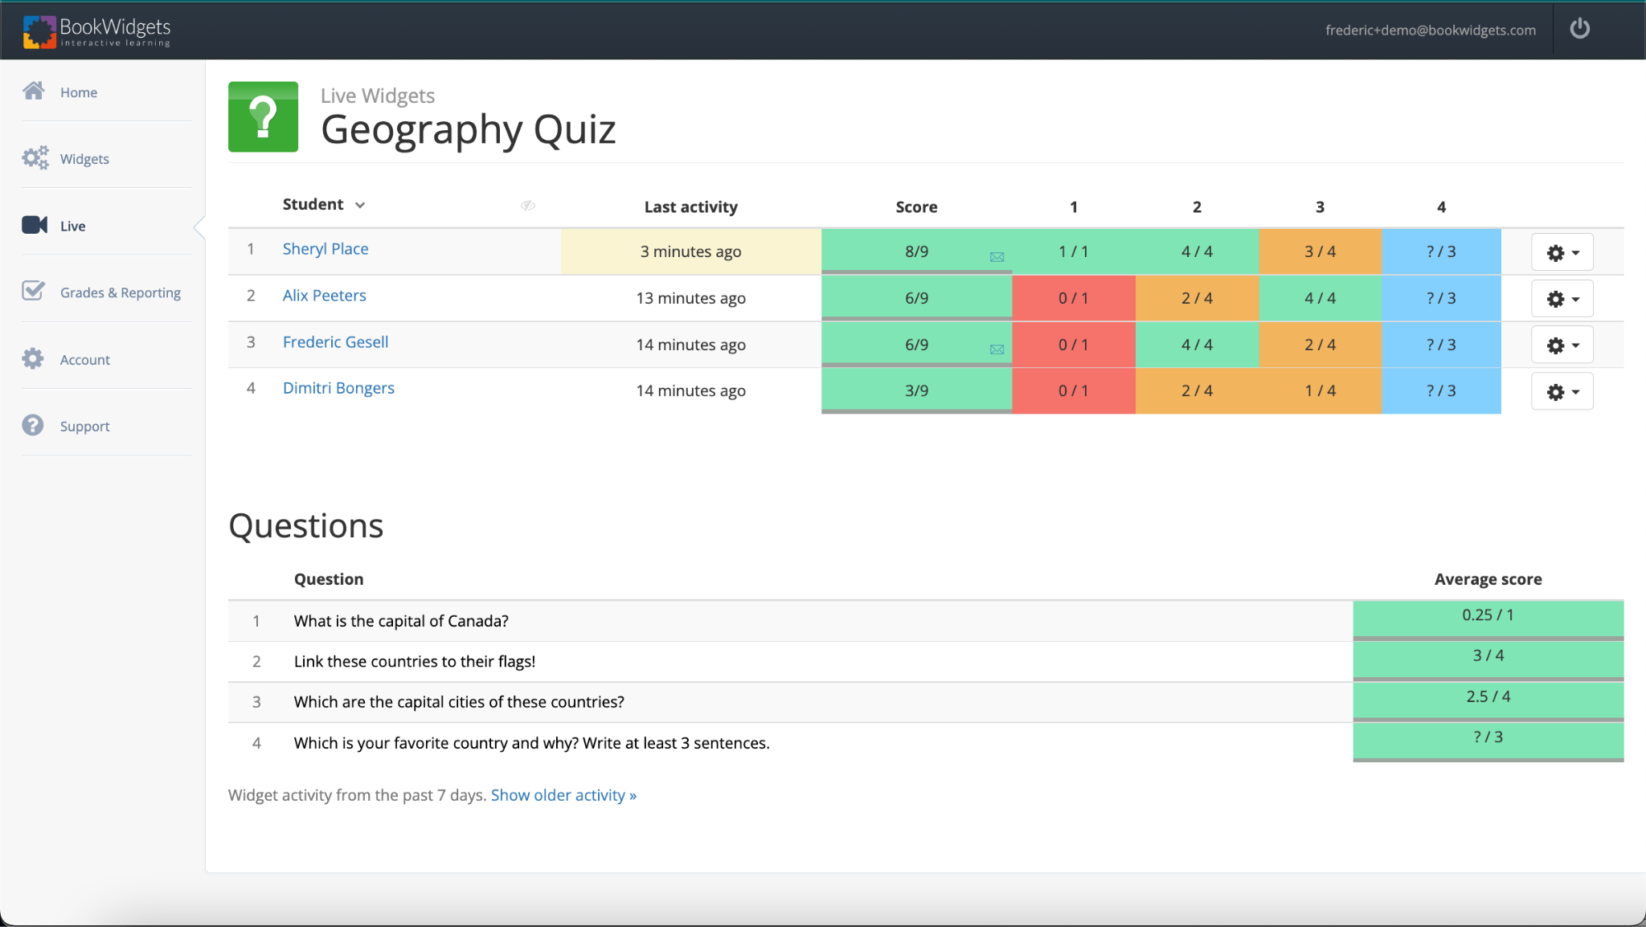Click the Geography Quiz green widget icon
The image size is (1646, 927).
[263, 117]
